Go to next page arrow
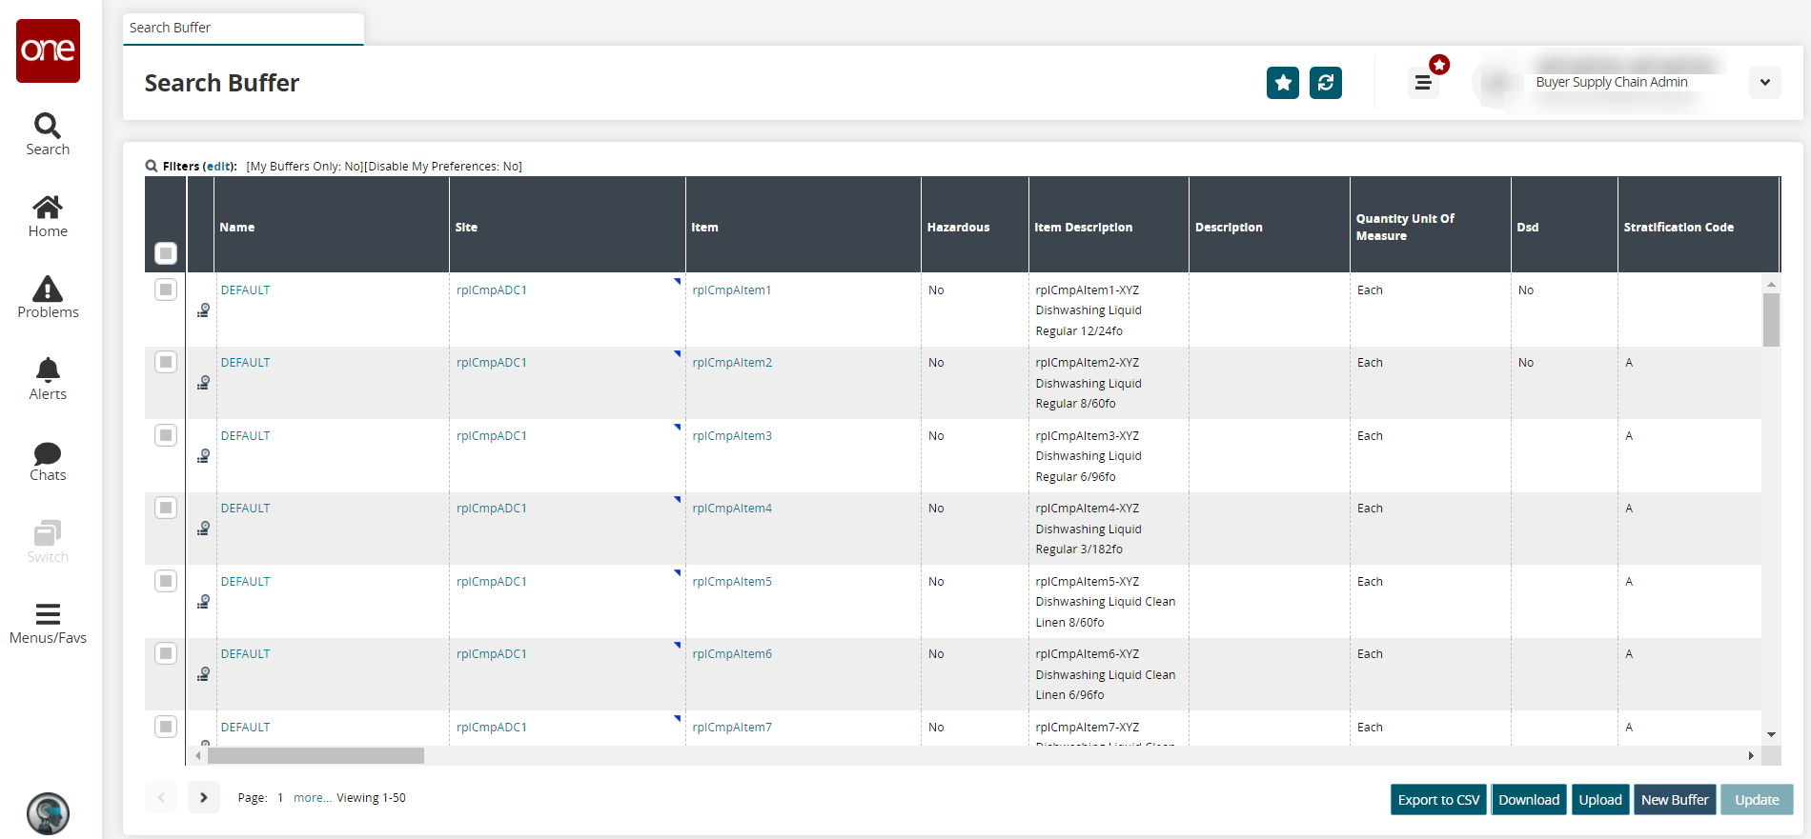The width and height of the screenshot is (1811, 839). pos(204,797)
